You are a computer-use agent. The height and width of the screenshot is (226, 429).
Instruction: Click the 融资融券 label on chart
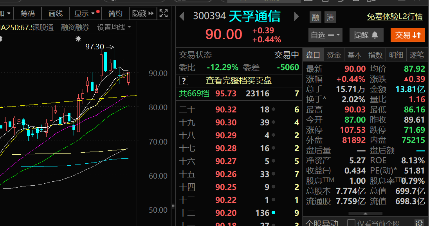pyautogui.click(x=75, y=27)
